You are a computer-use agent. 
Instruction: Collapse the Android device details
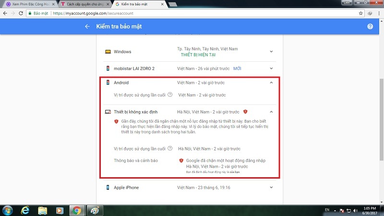(271, 82)
